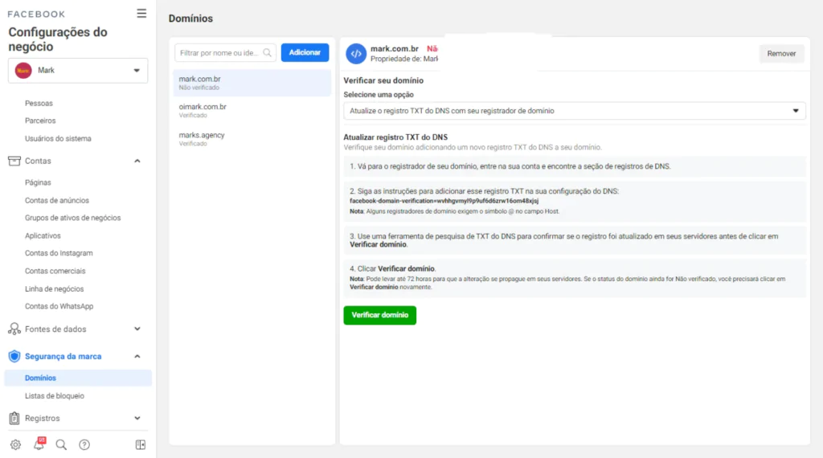
Task: Open the Mark business account dropdown
Action: point(78,70)
